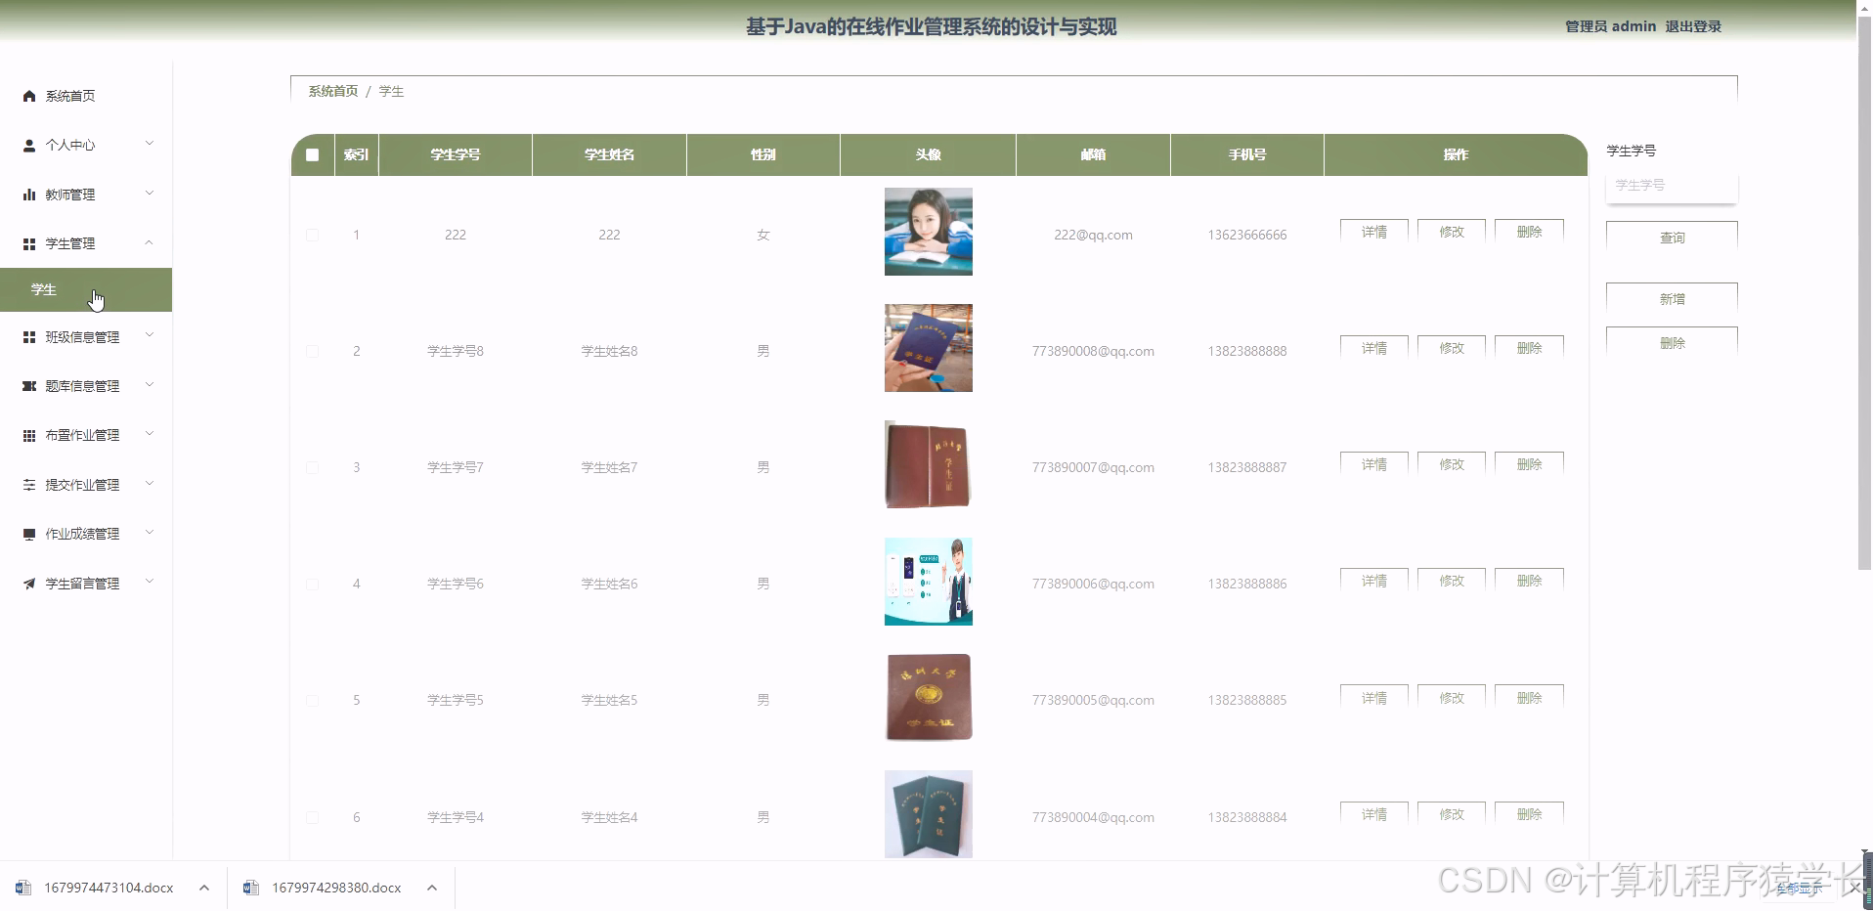The image size is (1873, 911).
Task: Click the 查询 search button
Action: click(x=1672, y=236)
